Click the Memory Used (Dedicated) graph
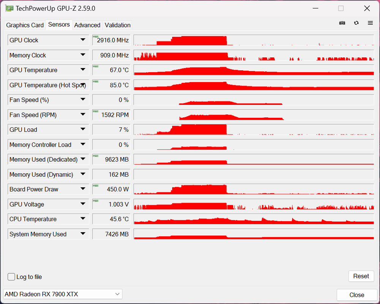 [x=254, y=159]
